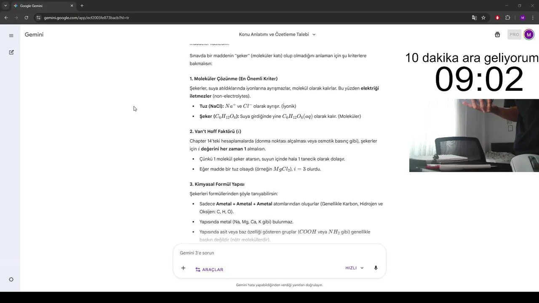Open the tab search dropdown arrow
This screenshot has width=539, height=303.
coord(5,6)
